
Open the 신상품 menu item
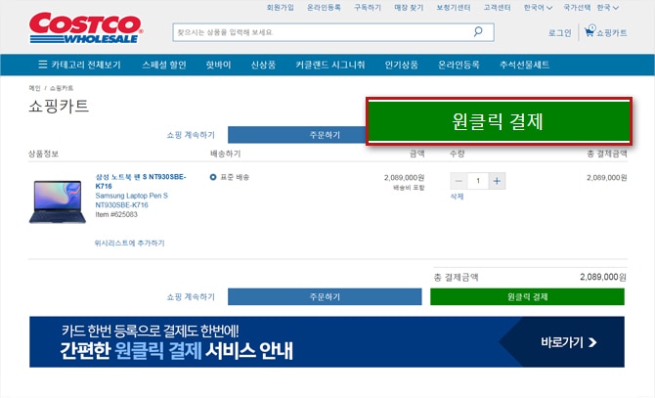pyautogui.click(x=263, y=65)
